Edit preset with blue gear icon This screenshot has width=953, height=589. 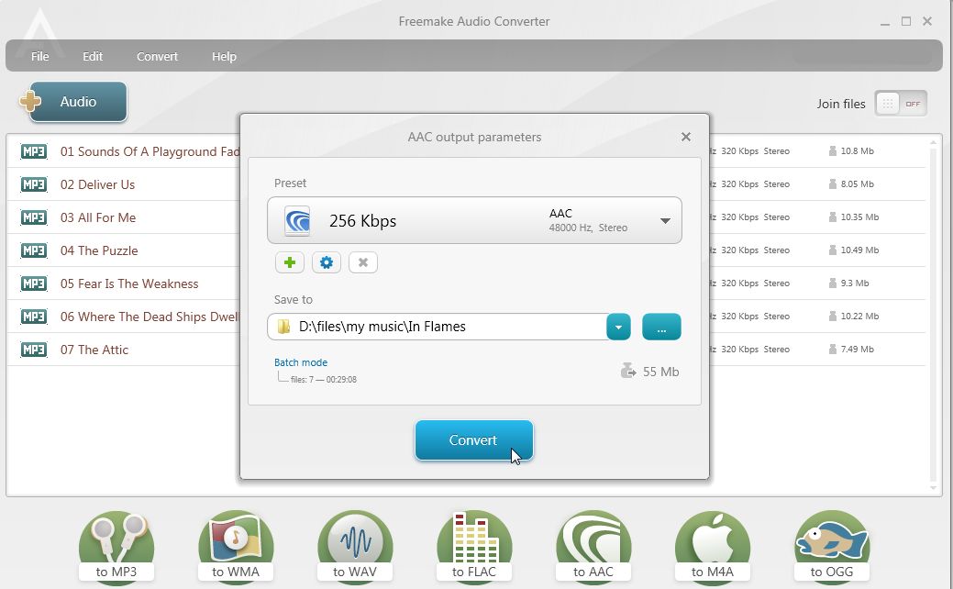[327, 262]
